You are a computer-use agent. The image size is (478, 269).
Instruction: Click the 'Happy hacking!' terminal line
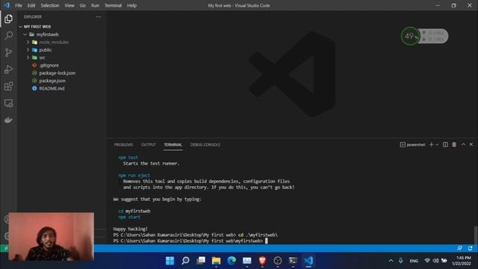pos(131,229)
